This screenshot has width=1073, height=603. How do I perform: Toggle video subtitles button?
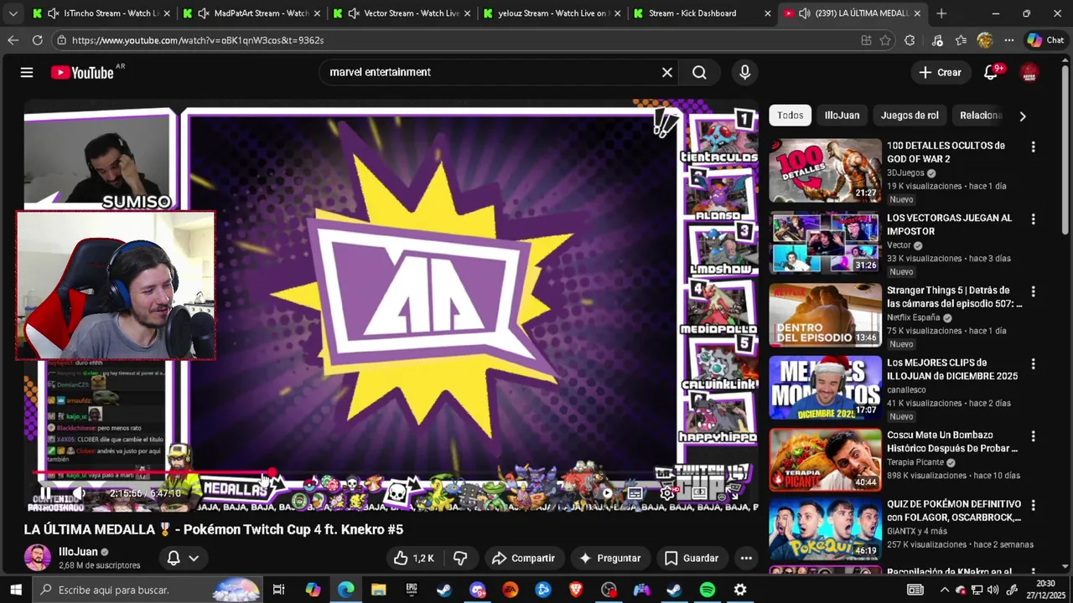(635, 493)
